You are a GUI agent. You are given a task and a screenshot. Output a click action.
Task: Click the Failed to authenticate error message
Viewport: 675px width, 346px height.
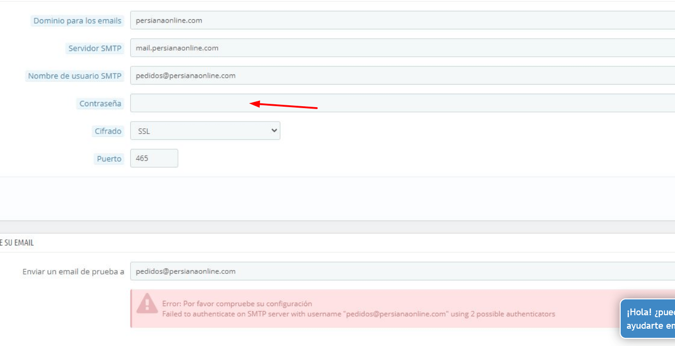click(x=359, y=314)
